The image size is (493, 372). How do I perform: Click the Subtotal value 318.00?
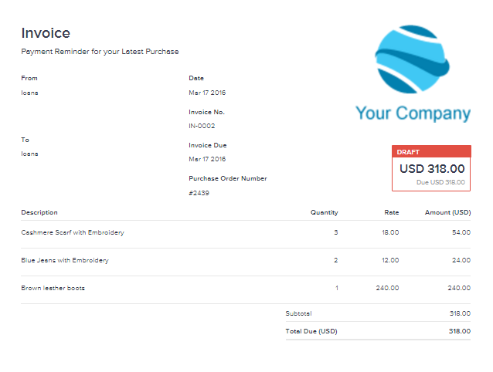click(460, 313)
